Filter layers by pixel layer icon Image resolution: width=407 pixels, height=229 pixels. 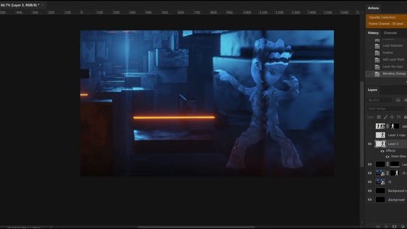[398, 100]
